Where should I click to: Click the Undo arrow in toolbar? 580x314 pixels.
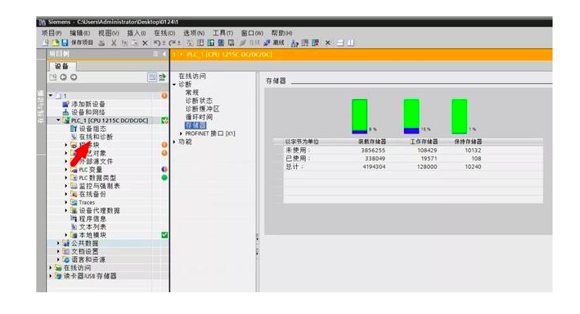156,43
